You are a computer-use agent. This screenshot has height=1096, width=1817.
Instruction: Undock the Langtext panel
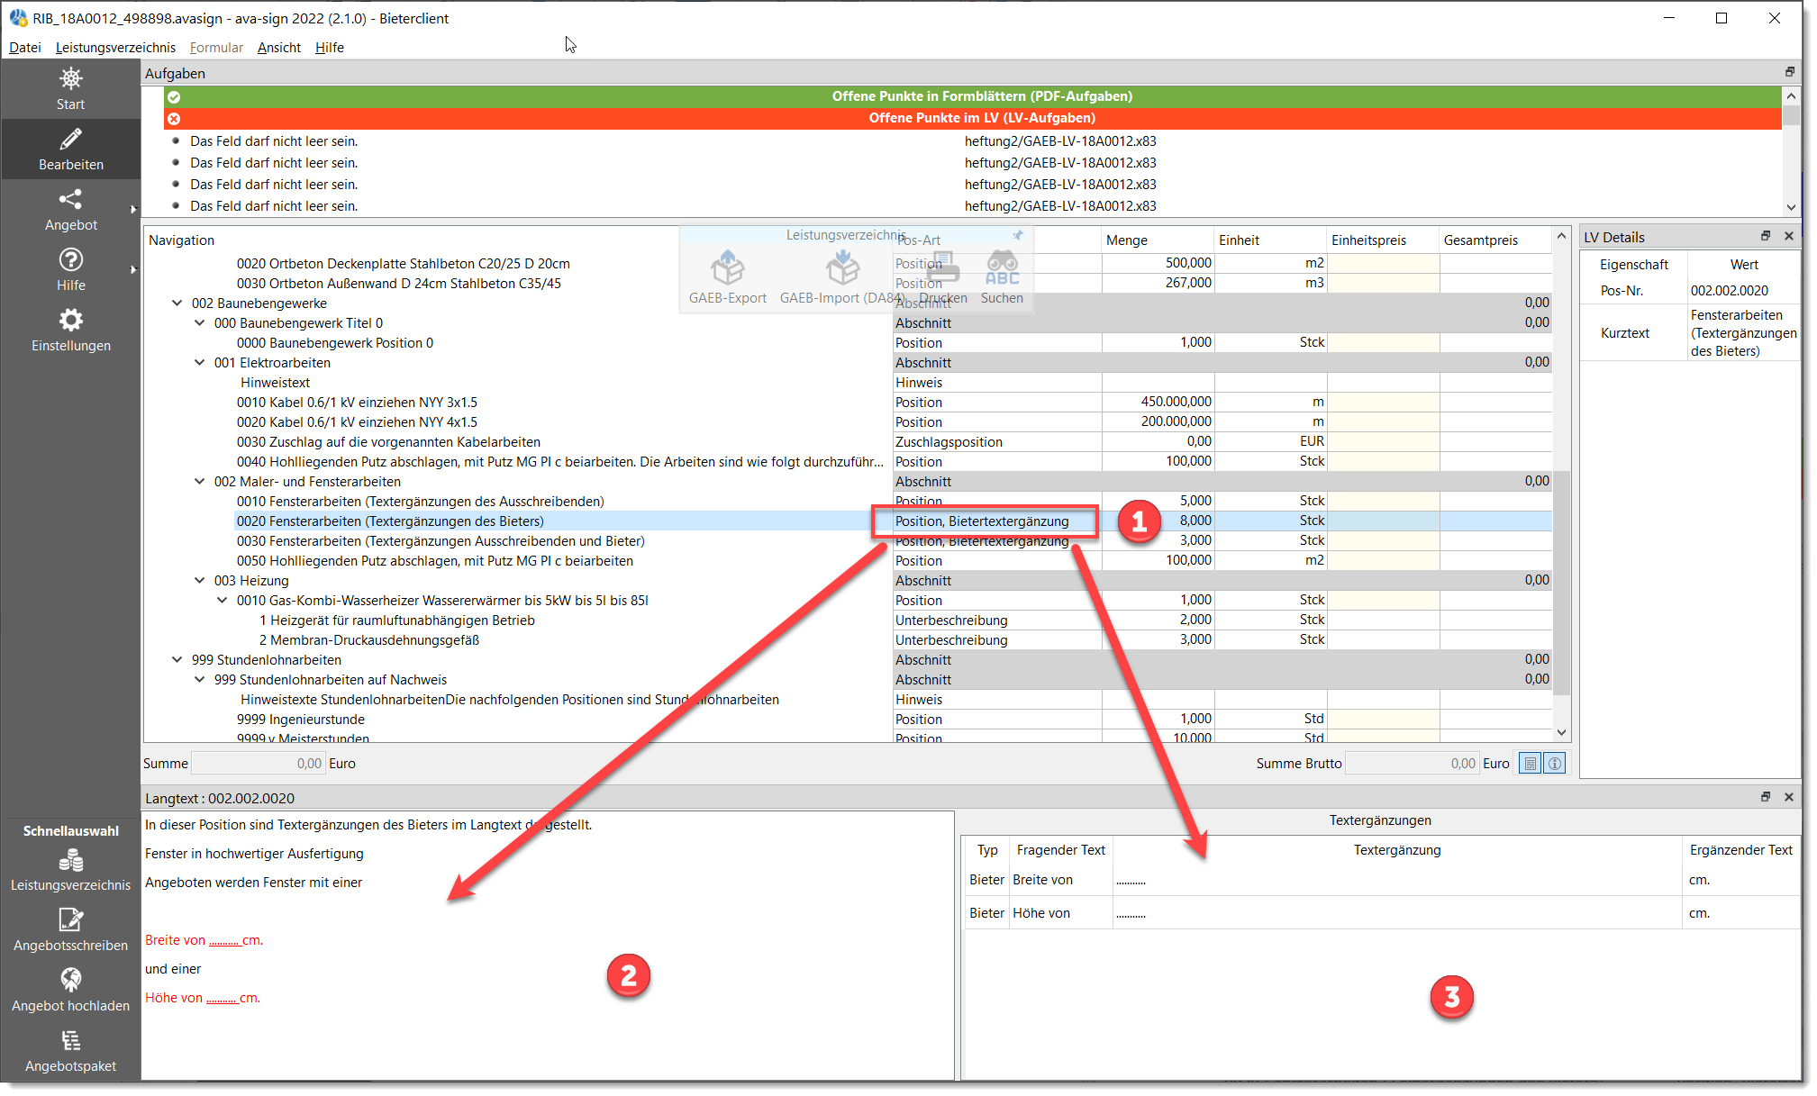click(x=1766, y=797)
